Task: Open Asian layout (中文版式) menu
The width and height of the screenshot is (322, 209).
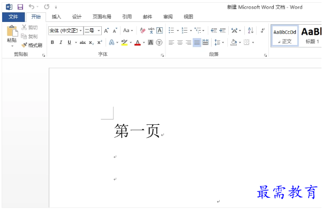Action: [x=236, y=31]
